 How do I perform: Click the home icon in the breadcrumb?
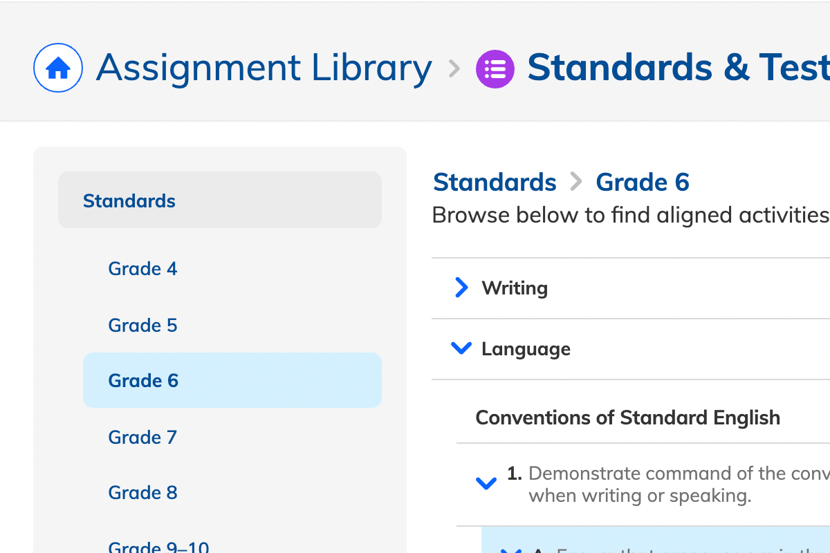[x=58, y=67]
